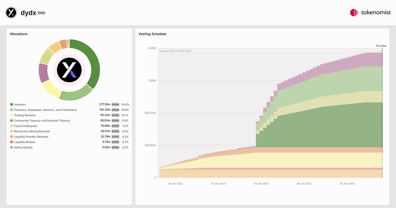Click the 0.60b y-axis label
Image resolution: width=396 pixels, height=208 pixels.
pyautogui.click(x=152, y=81)
